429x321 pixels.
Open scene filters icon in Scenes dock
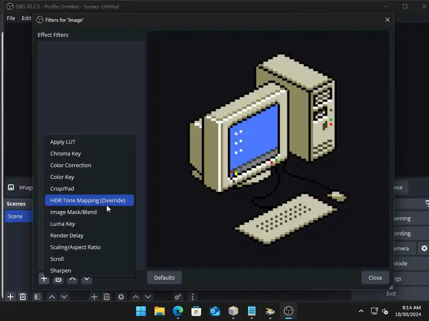[37, 297]
